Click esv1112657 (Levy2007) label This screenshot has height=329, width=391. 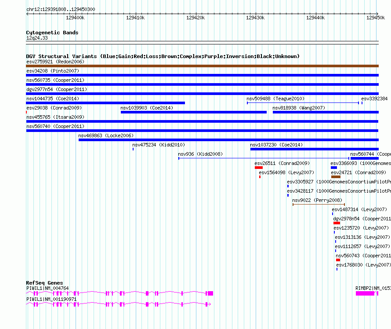[x=362, y=246]
